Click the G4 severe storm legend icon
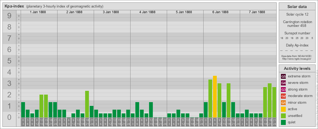Viewport: 318px width, 129px height. tap(283, 83)
